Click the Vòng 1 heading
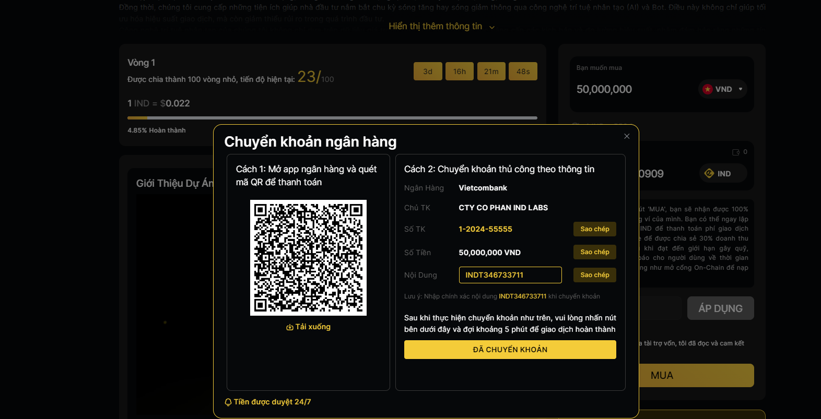 142,63
